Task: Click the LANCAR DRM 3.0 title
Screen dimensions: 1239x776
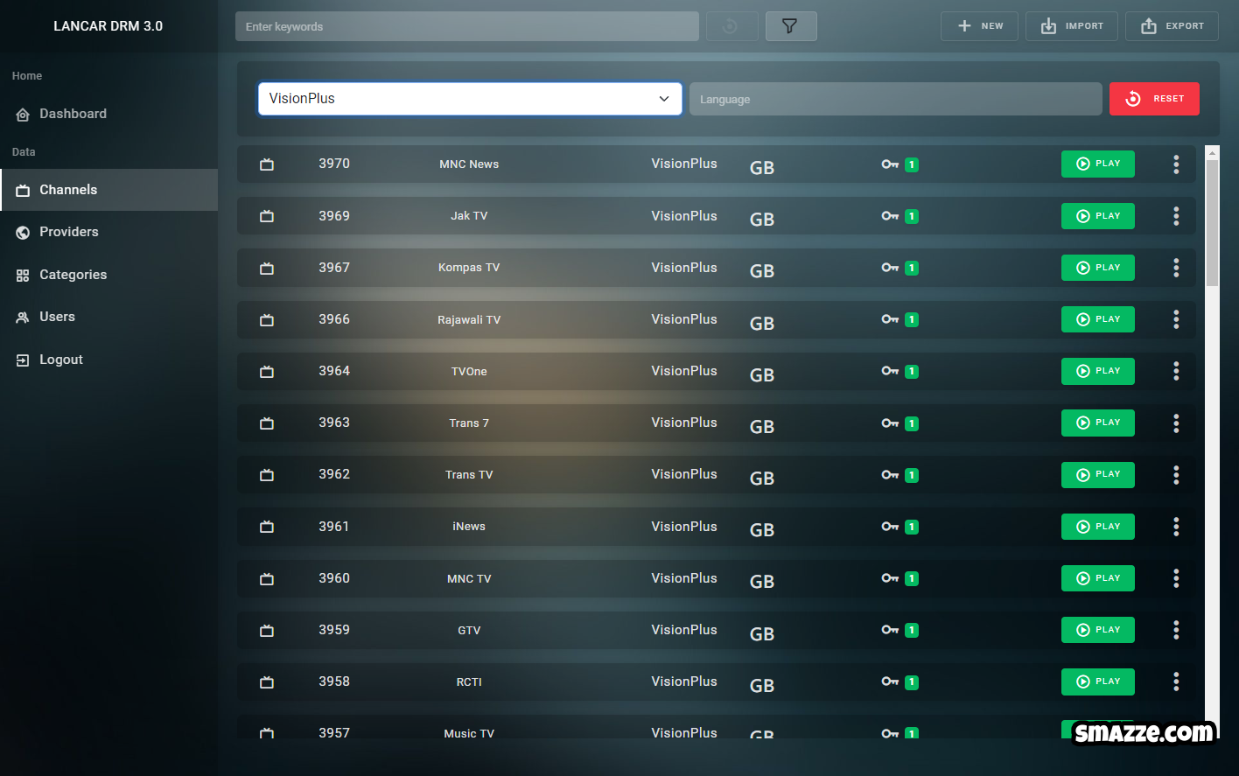Action: click(x=108, y=26)
